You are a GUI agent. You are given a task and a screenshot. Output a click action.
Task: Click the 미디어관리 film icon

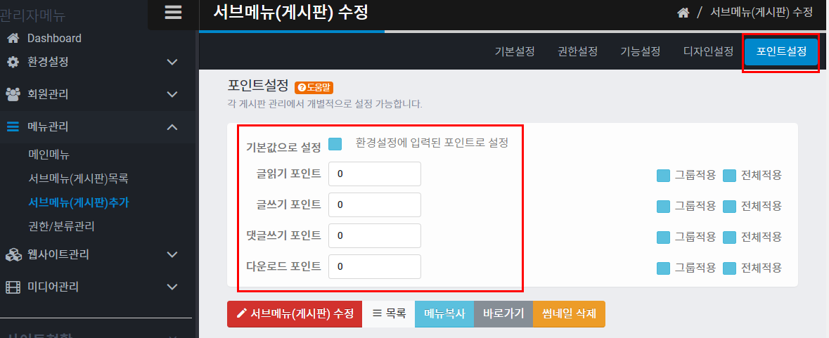(13, 287)
